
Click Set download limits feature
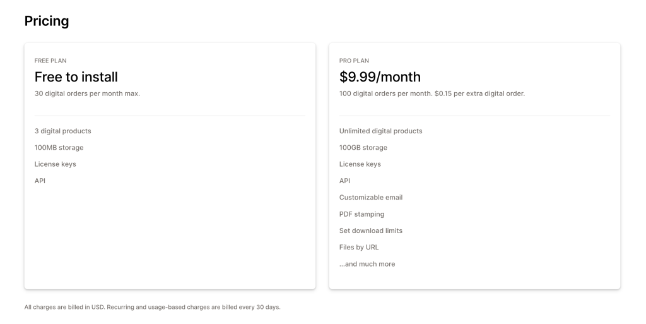click(371, 231)
